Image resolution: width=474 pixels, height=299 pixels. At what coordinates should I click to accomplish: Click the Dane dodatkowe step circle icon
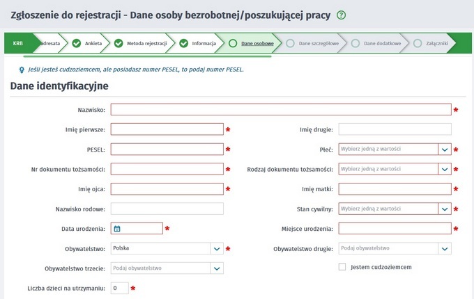[x=355, y=43]
